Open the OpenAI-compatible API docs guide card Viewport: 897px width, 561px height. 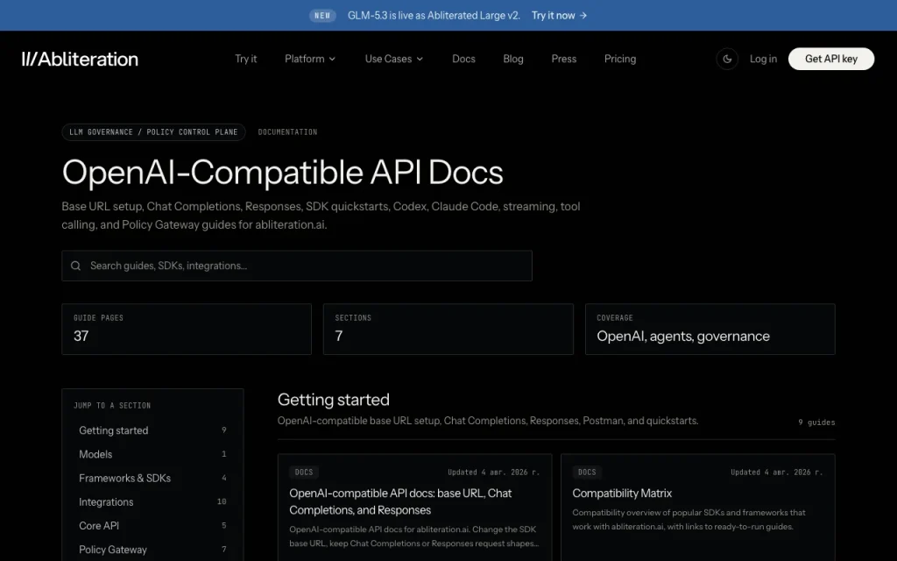coord(414,508)
